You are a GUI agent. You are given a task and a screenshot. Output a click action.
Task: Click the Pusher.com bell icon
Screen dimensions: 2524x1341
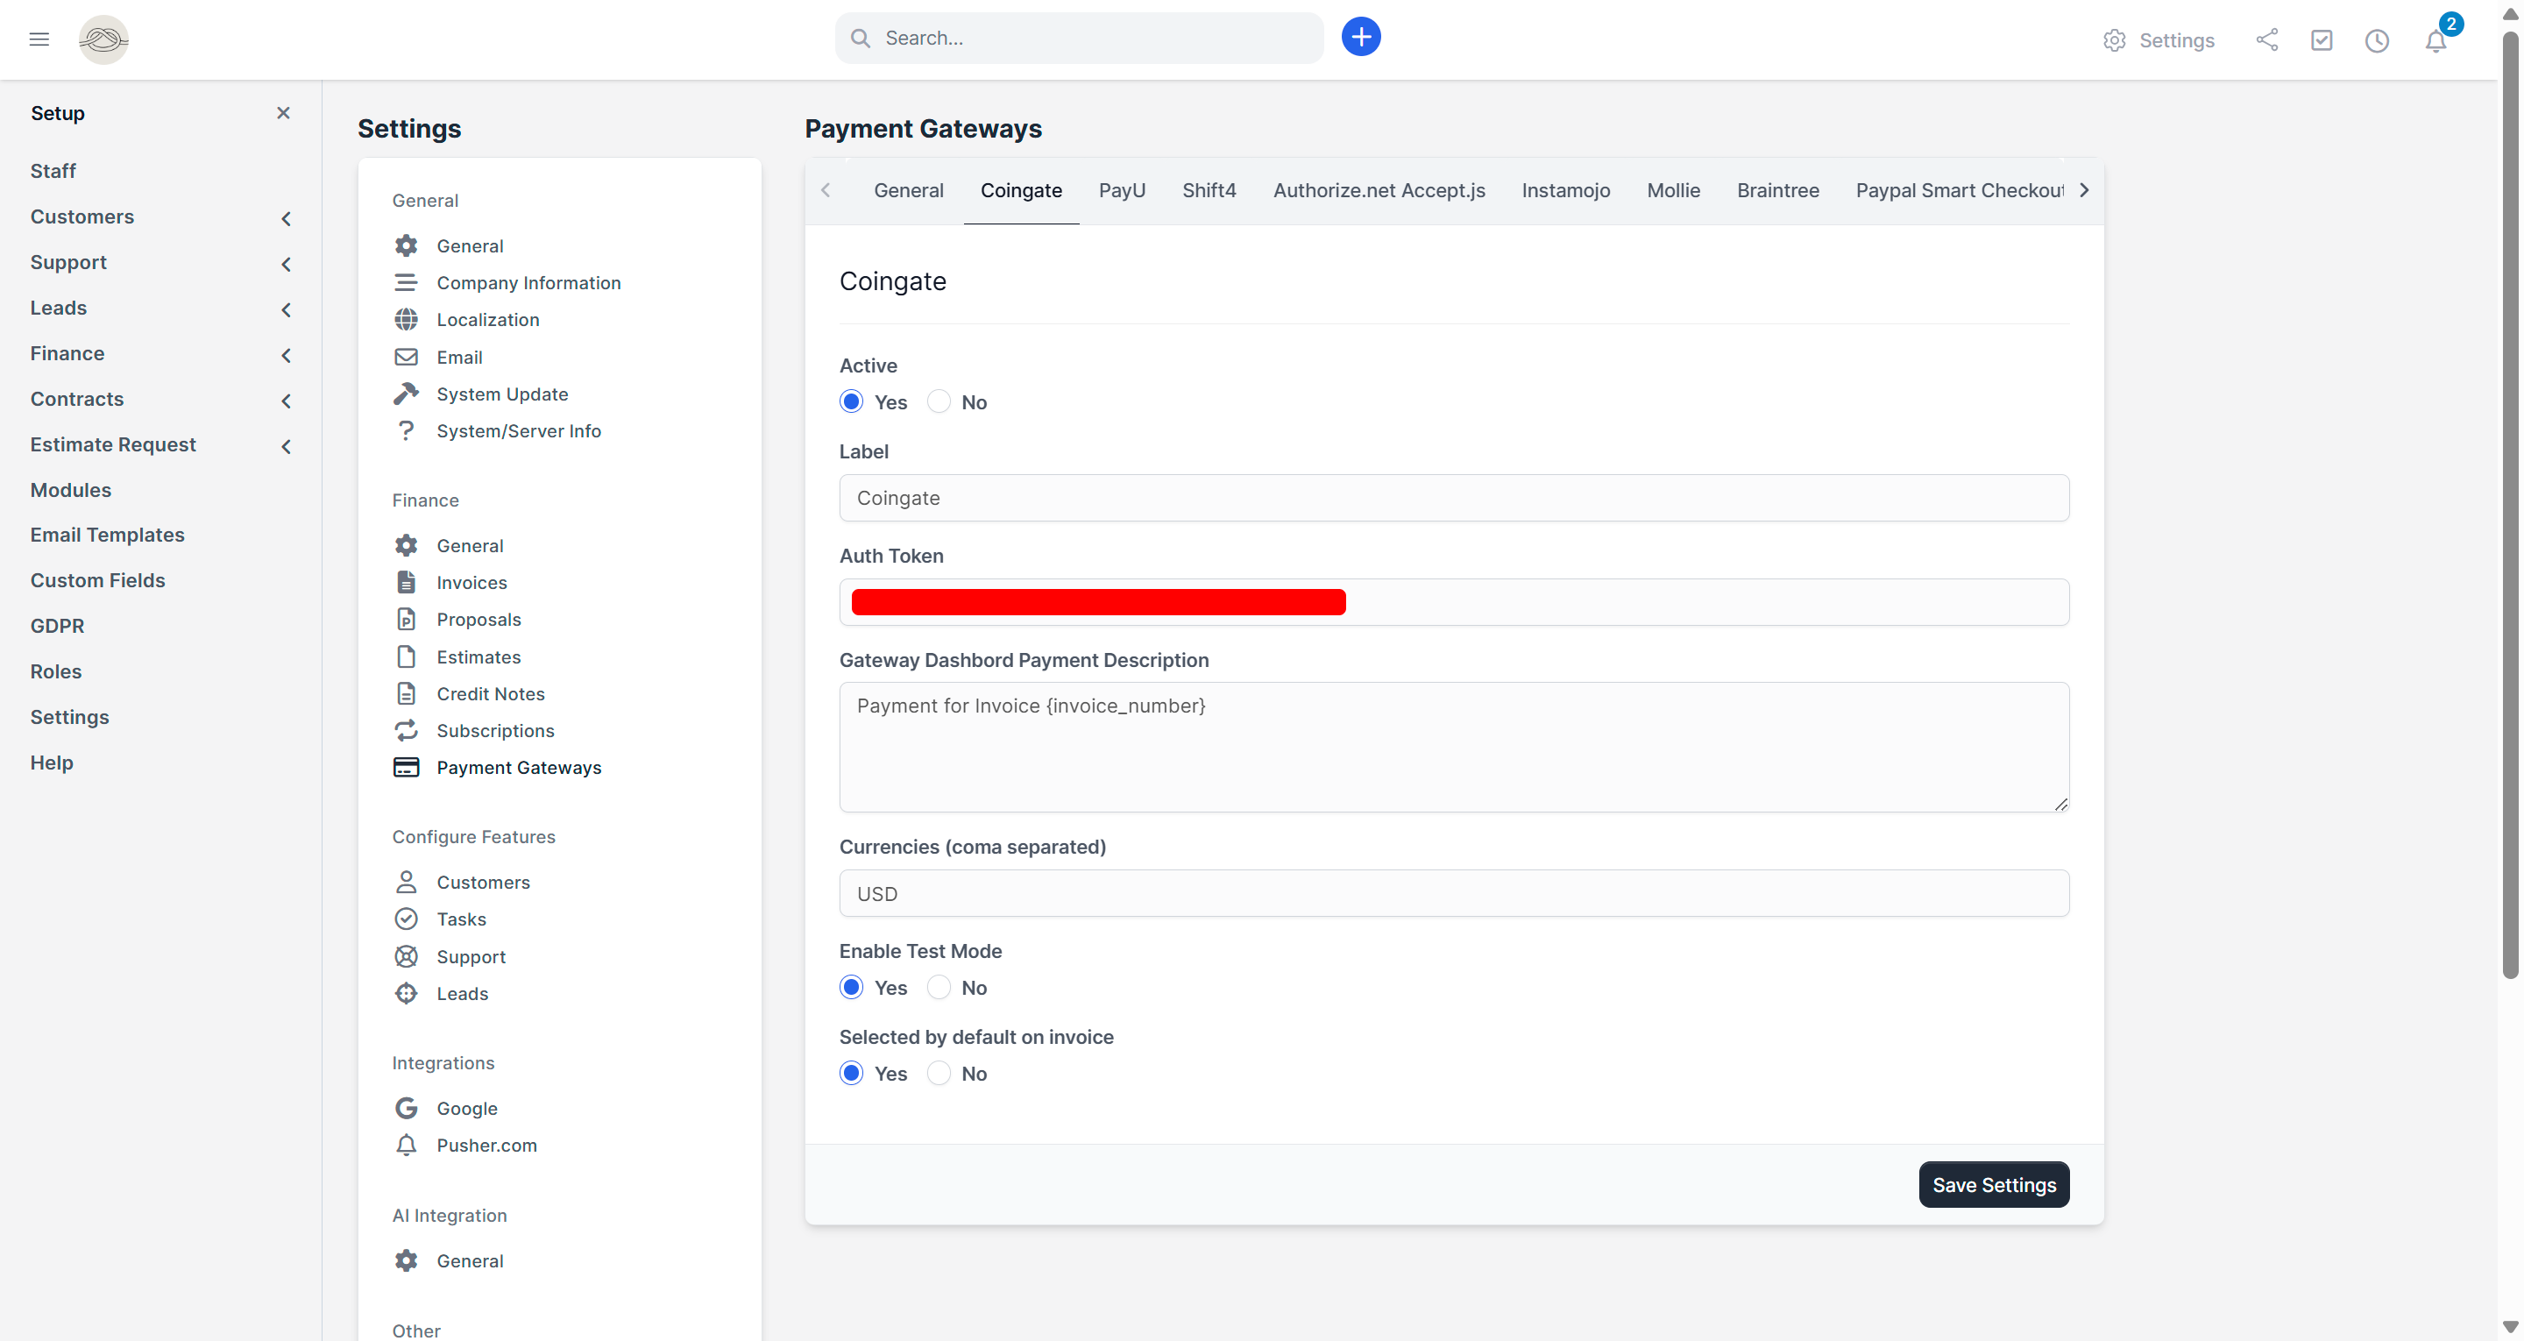tap(407, 1145)
